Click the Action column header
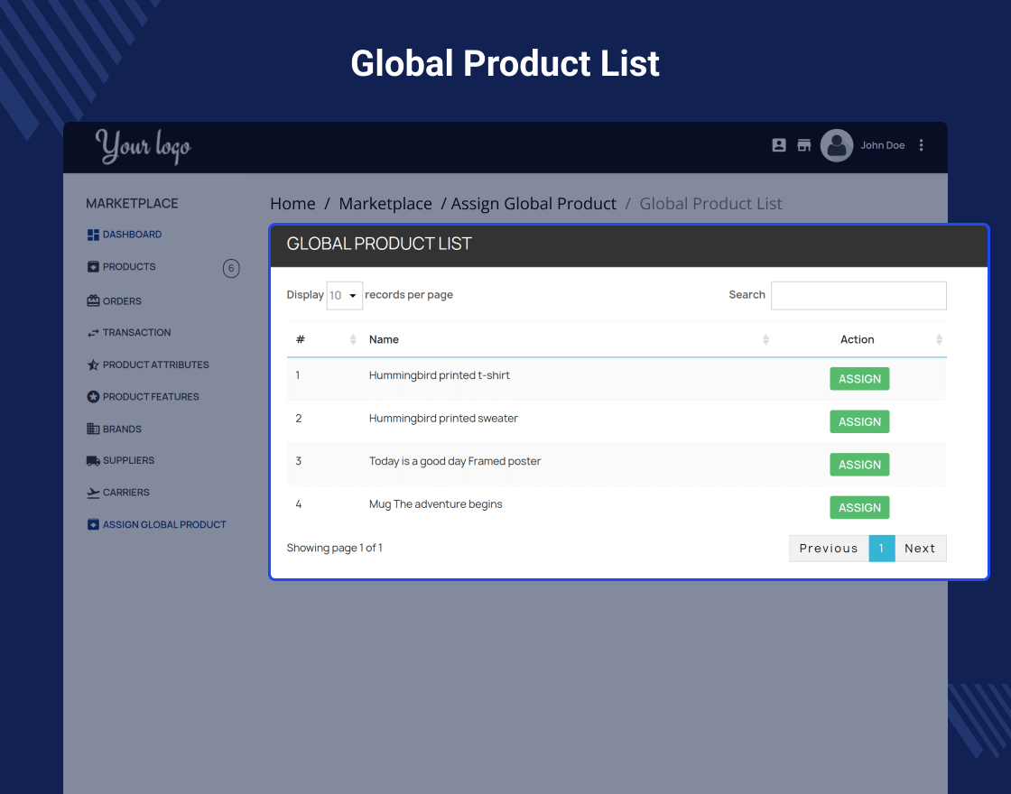Image resolution: width=1011 pixels, height=794 pixels. [857, 339]
